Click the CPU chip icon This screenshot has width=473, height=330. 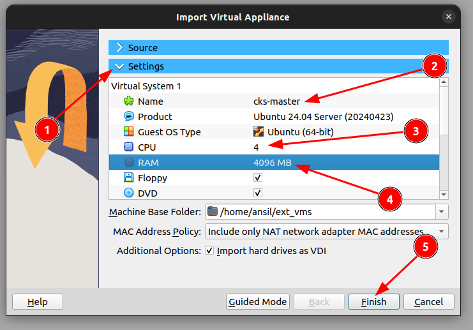(129, 147)
